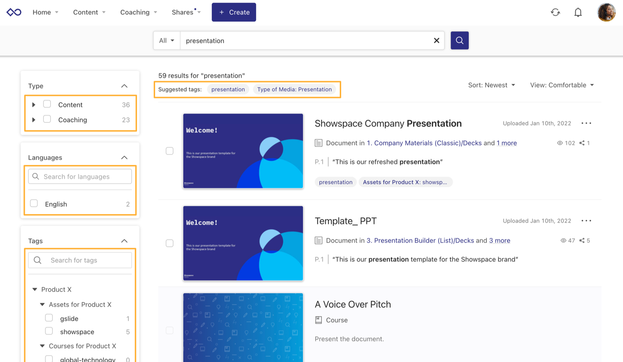Screen dimensions: 623x362
Task: Click the 3 more link
Action: click(500, 241)
